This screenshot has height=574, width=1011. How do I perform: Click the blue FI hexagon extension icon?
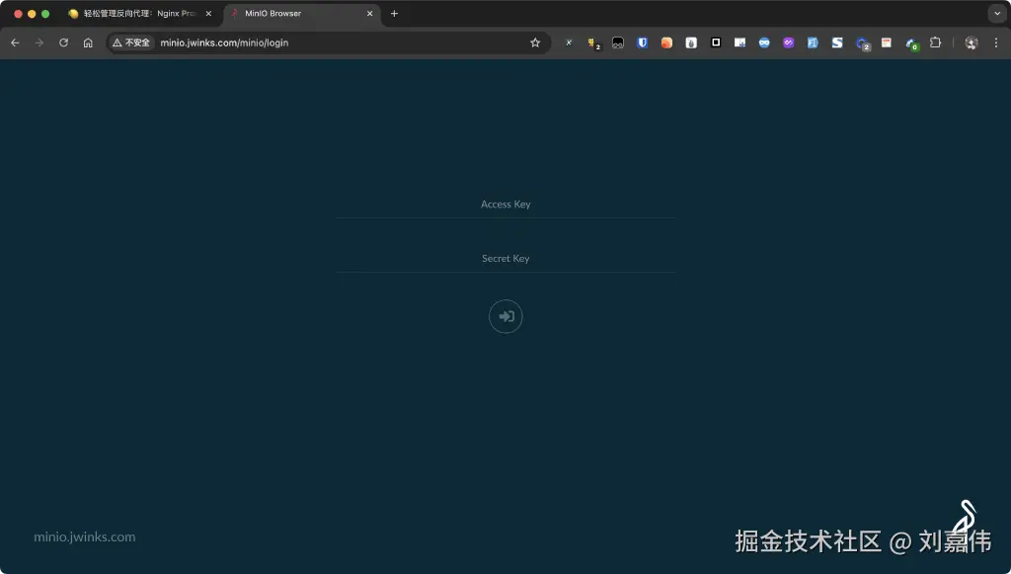813,42
